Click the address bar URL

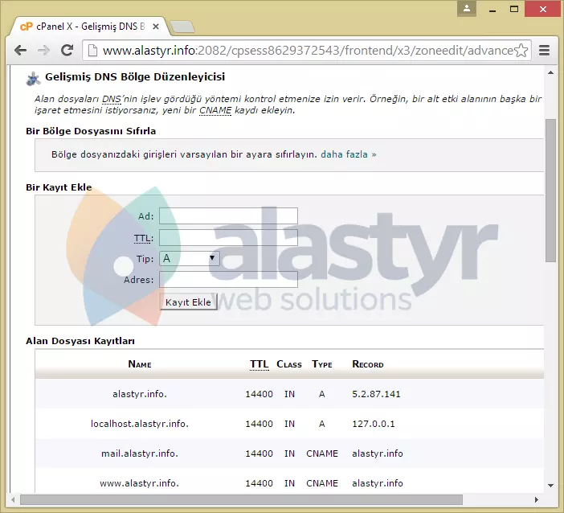[308, 51]
